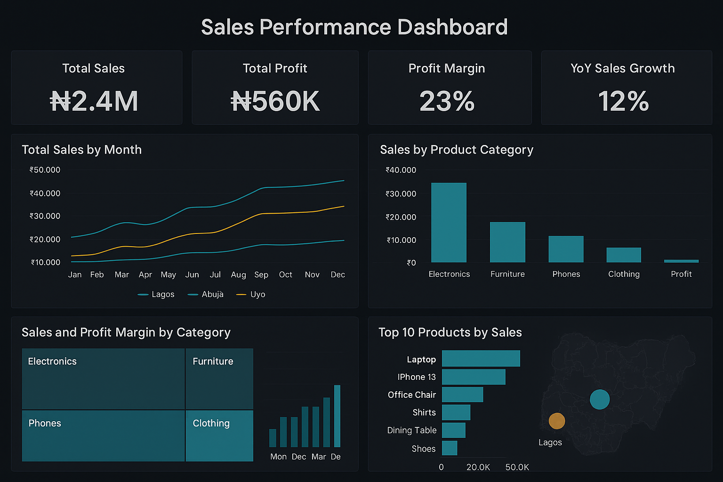Click the Office Chair bar

pos(463,394)
